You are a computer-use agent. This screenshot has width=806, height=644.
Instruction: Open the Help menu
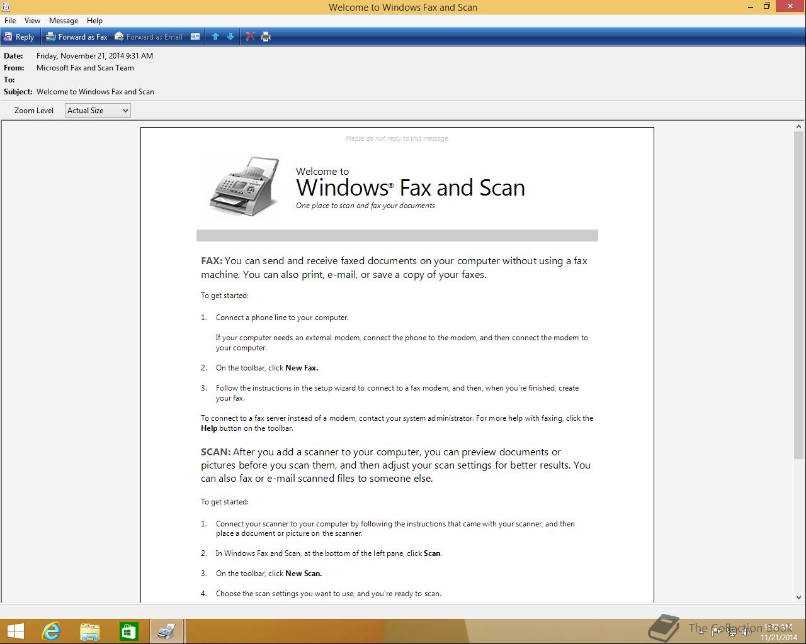coord(94,20)
